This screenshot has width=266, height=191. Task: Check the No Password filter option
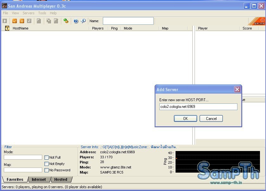47,170
